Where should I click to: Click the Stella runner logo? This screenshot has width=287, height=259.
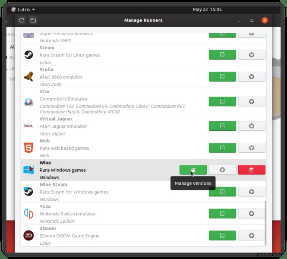point(28,76)
